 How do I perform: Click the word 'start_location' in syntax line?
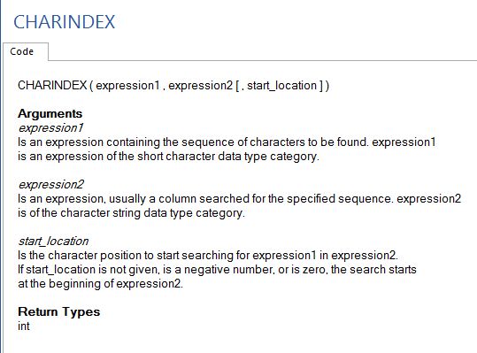pos(282,86)
